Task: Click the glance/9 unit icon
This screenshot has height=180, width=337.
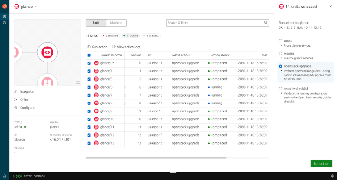Action: [x=96, y=111]
